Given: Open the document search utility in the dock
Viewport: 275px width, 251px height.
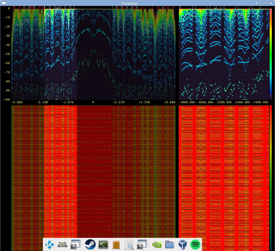Looking at the screenshot, I should click(x=129, y=244).
